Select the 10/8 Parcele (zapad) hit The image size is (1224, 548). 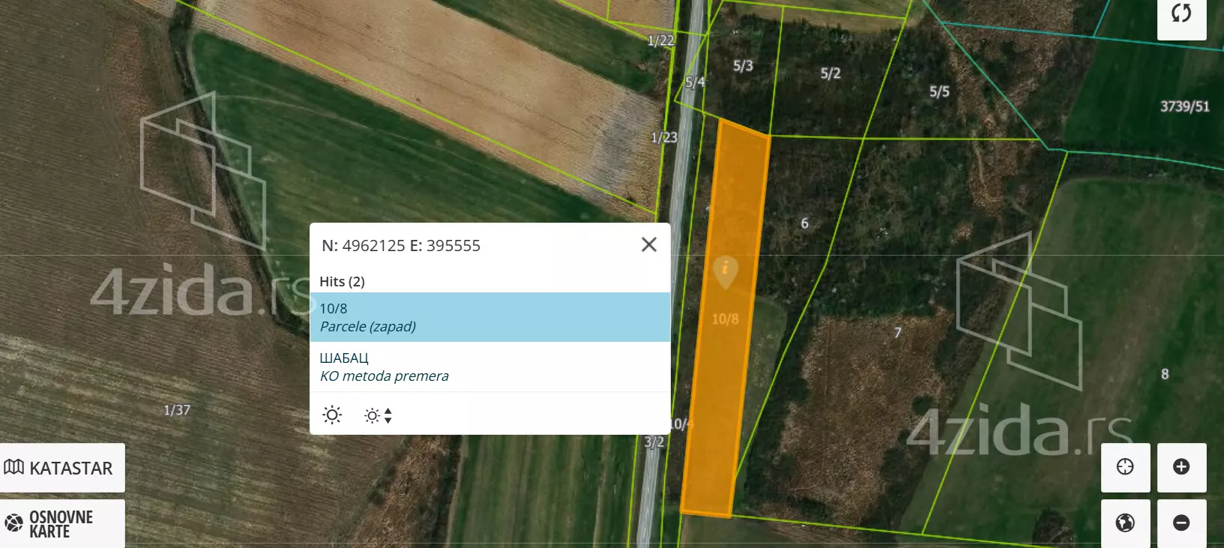(x=489, y=317)
